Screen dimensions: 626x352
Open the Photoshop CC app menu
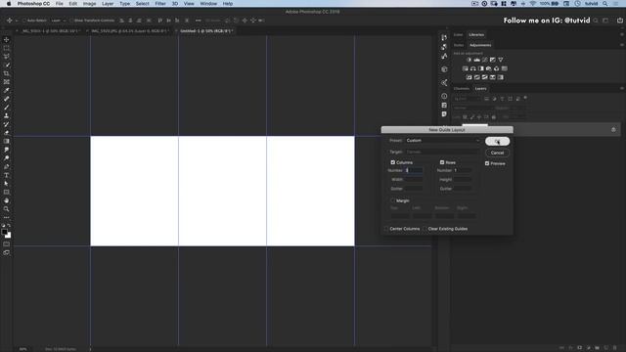[x=33, y=4]
